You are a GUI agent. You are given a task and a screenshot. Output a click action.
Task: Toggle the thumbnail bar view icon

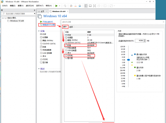coord(90,6)
